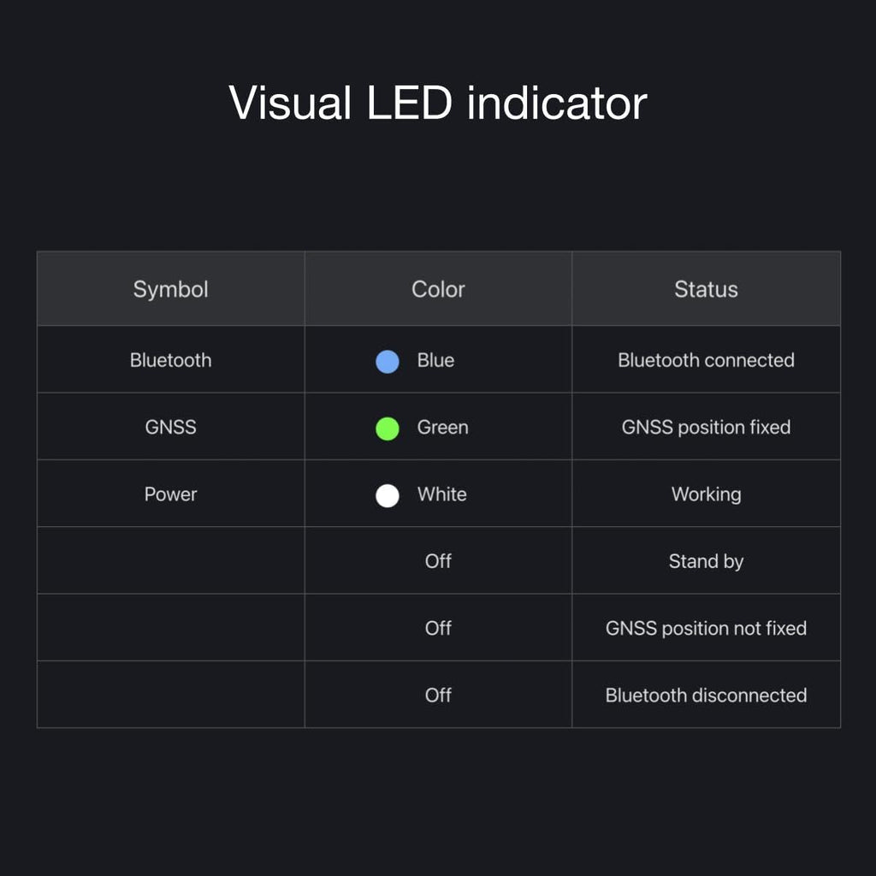
Task: Click the "GNSS position not fixed" status
Action: [x=706, y=628]
